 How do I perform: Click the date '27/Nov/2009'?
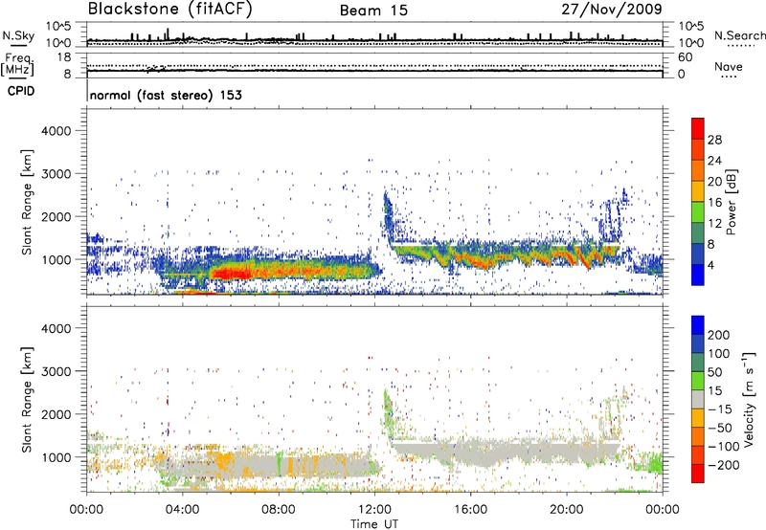612,10
